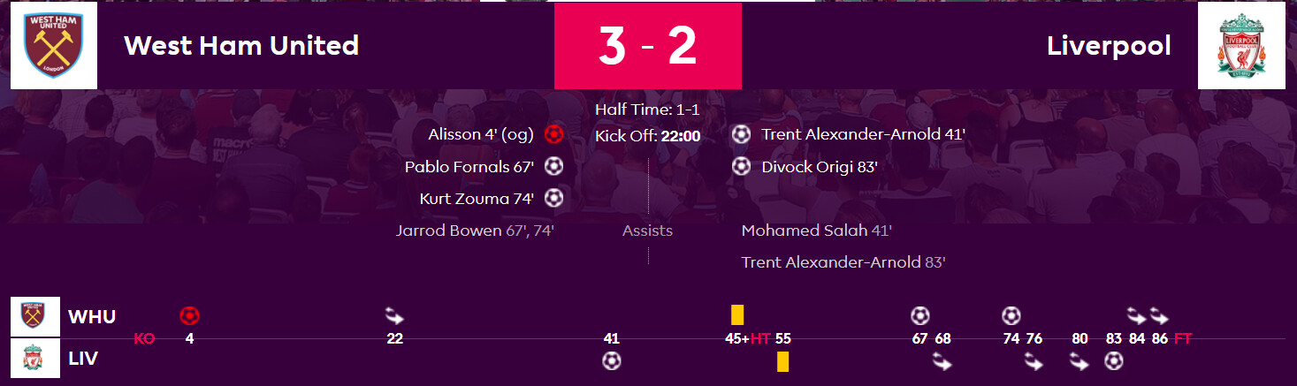The image size is (1297, 386).
Task: Click West Ham's yellow card at 45+
Action: (737, 314)
